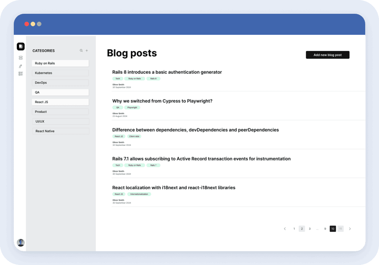Open the list grid sidebar icon

21,73
